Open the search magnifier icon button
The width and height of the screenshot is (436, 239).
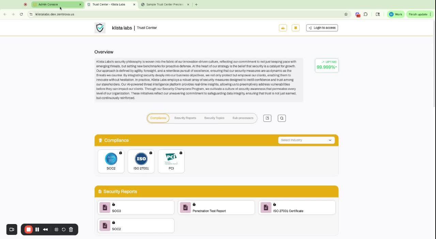coord(282,118)
